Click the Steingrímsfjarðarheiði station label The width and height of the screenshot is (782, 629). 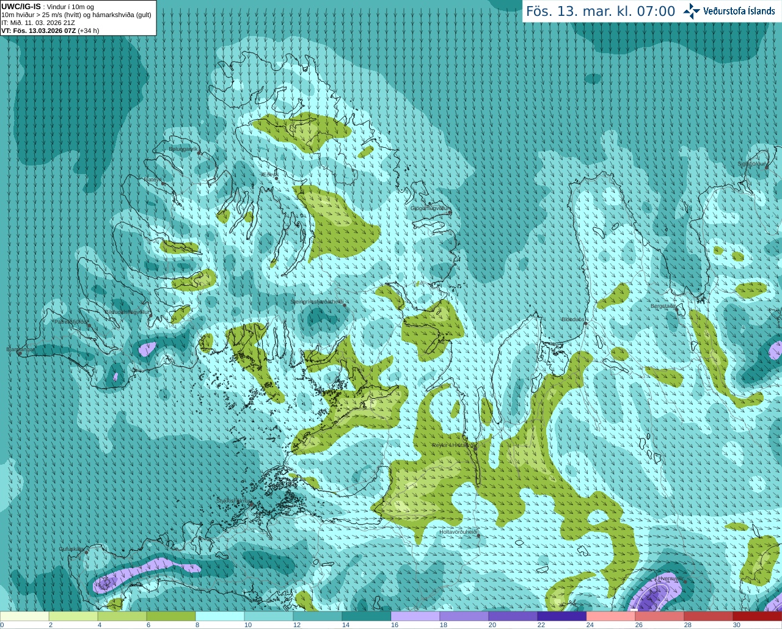click(316, 302)
